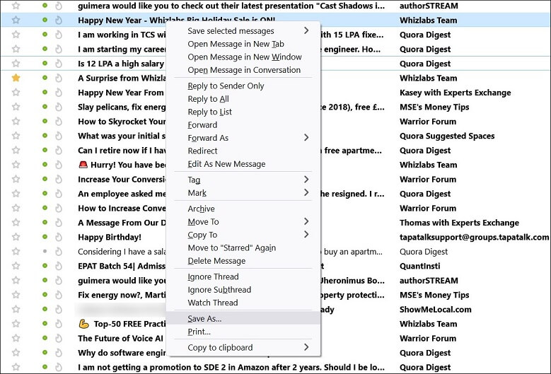Click star icon on A Message From Our row
Image resolution: width=551 pixels, height=374 pixels.
coord(16,222)
